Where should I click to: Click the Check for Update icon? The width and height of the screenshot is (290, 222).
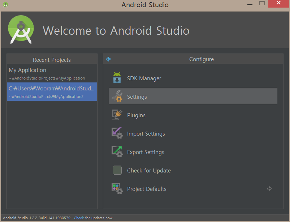pyautogui.click(x=117, y=170)
